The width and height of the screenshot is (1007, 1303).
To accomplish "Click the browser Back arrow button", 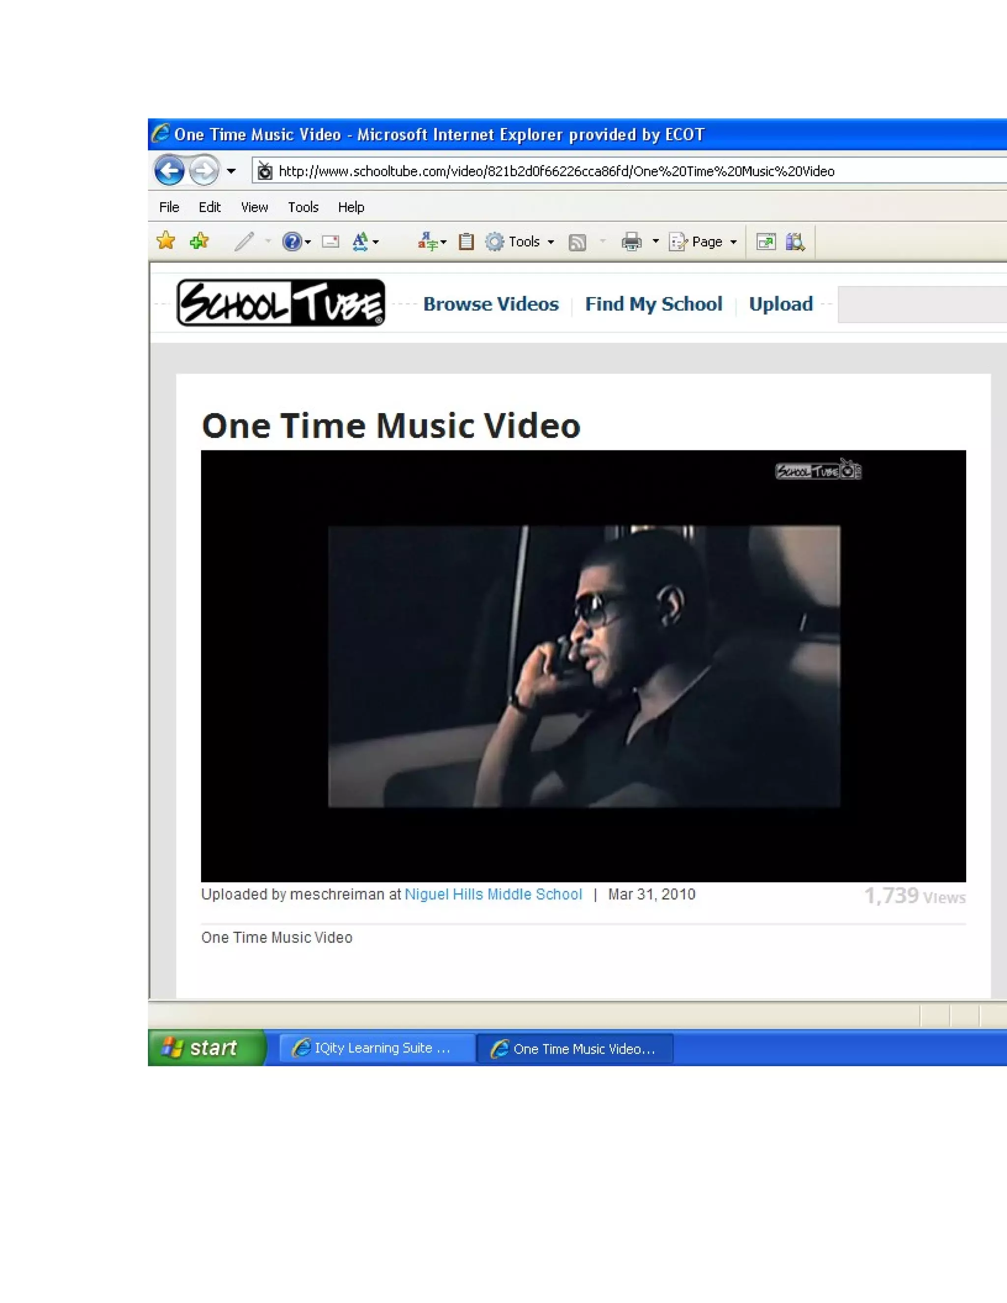I will 170,171.
